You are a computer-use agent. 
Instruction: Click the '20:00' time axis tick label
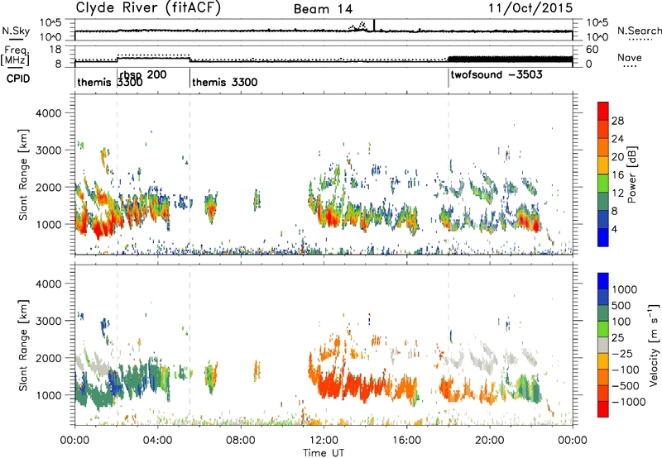click(x=489, y=440)
